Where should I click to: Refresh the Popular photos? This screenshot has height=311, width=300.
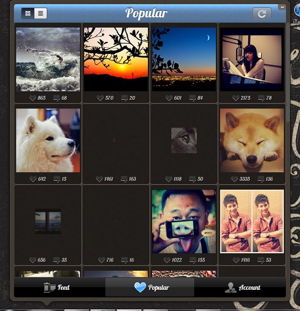click(x=262, y=14)
